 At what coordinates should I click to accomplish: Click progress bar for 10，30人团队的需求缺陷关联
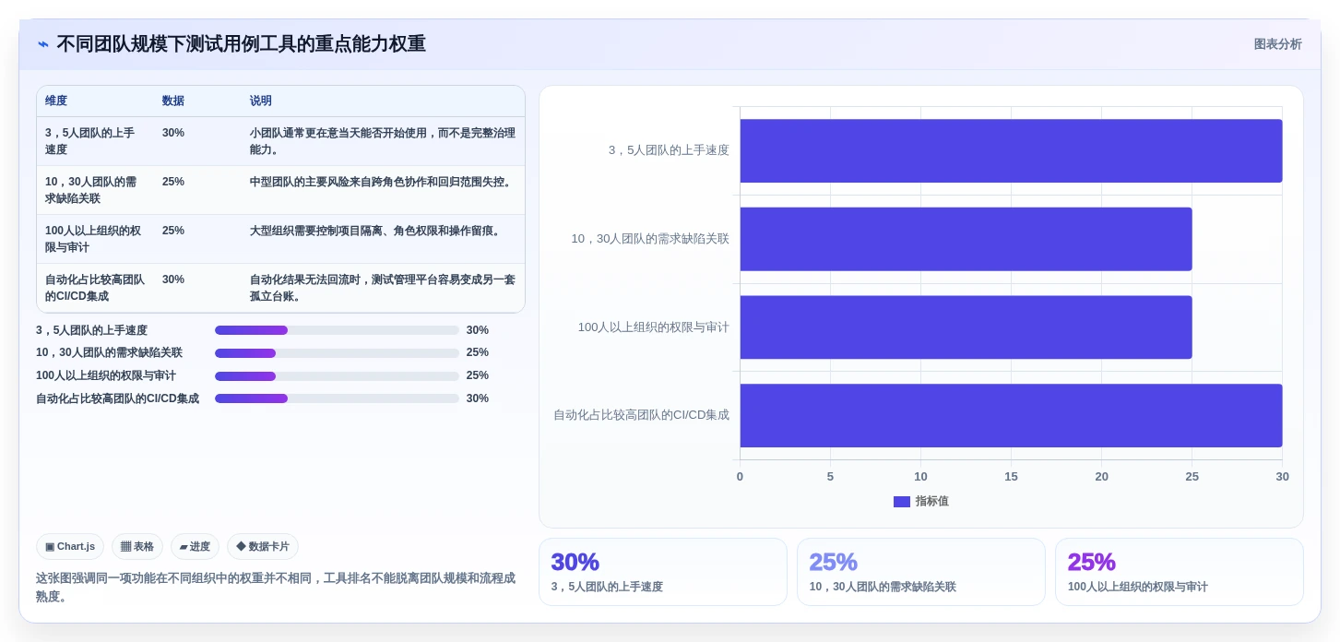[x=337, y=353]
